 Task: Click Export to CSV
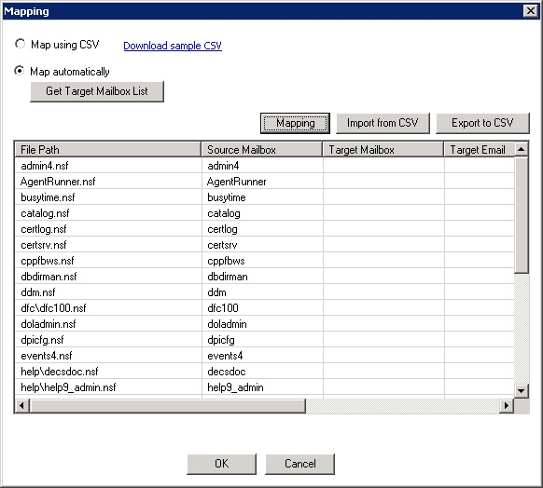482,123
